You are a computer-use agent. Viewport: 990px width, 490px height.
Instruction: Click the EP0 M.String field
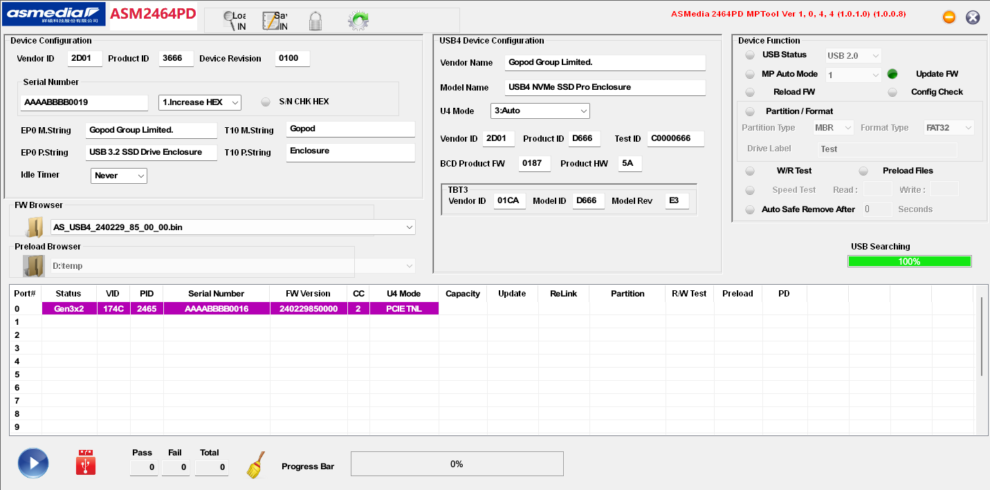pos(152,130)
